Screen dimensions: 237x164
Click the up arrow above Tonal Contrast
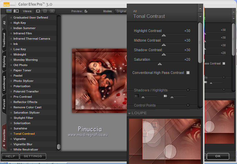(200, 8)
